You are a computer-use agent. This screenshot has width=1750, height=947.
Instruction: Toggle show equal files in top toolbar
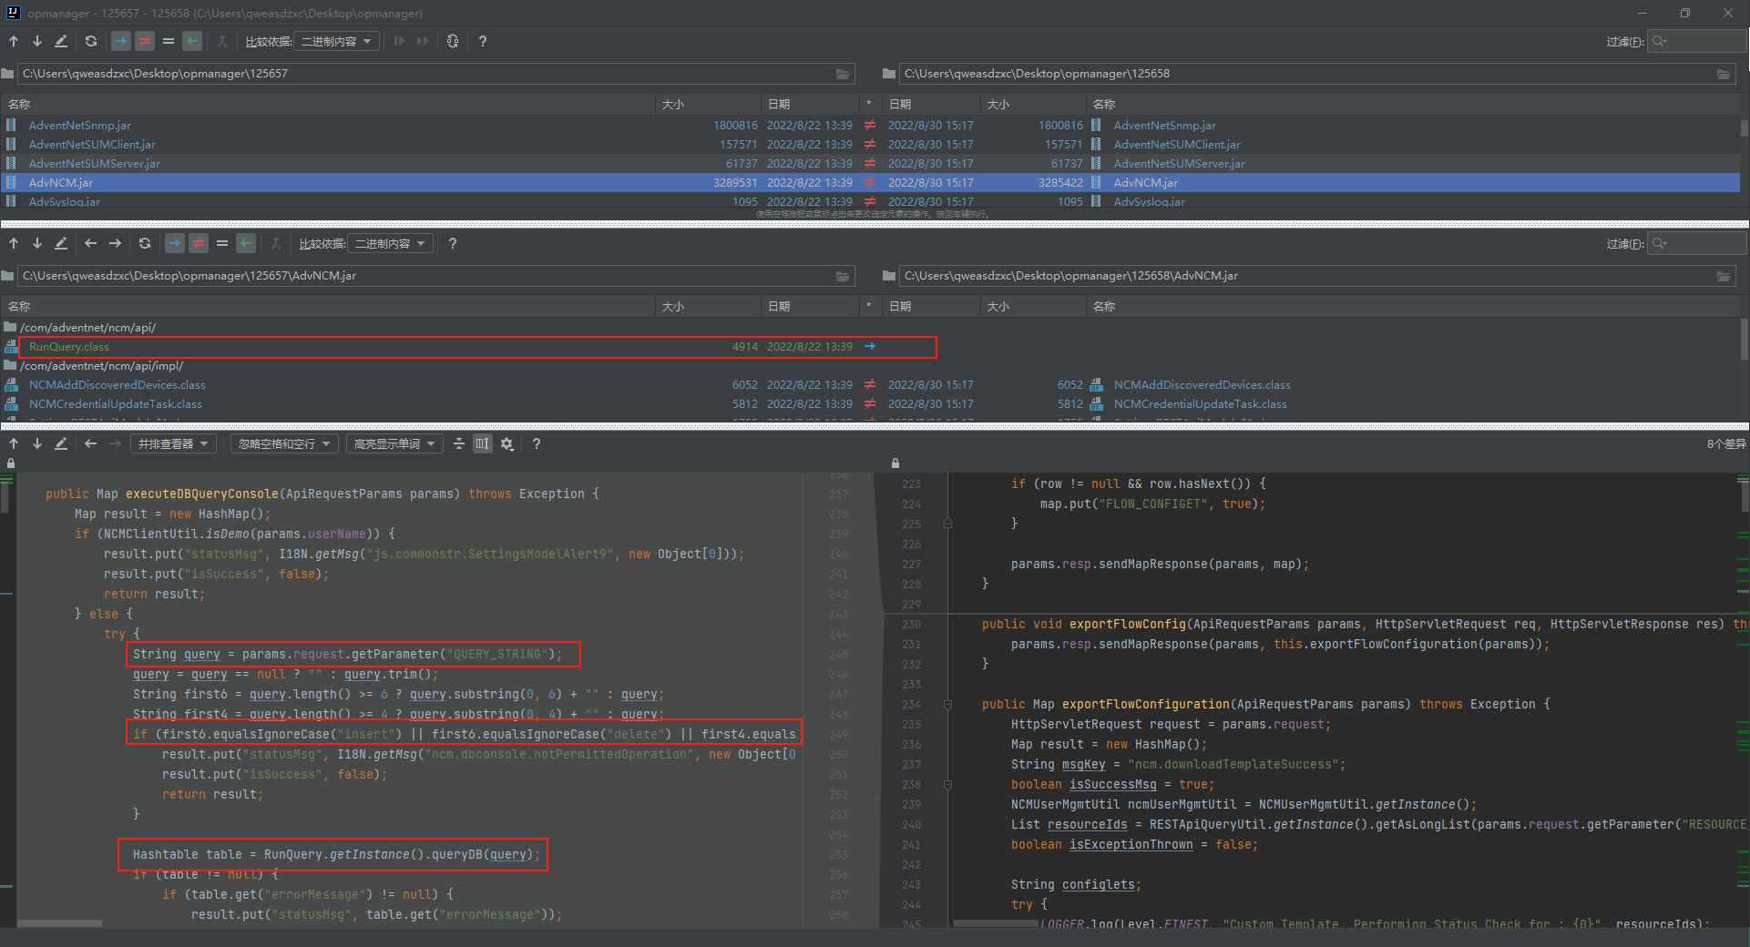tap(169, 41)
